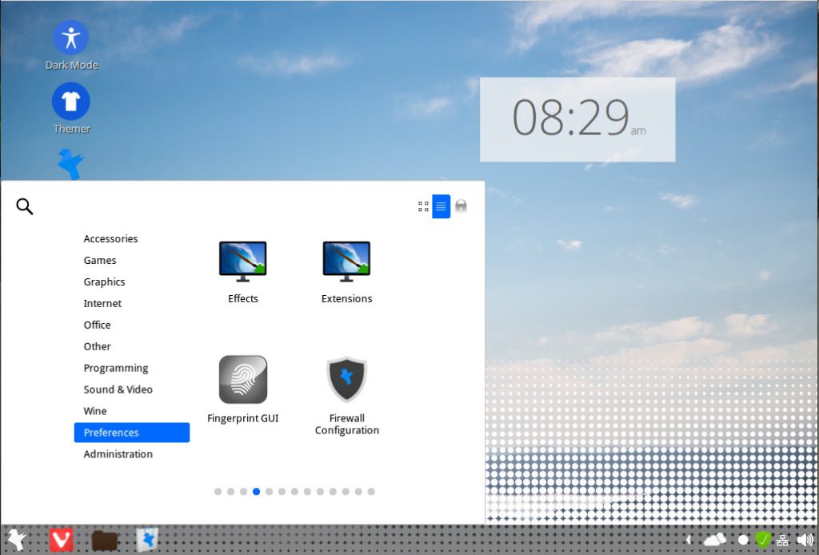Open the file manager folder in taskbar
The height and width of the screenshot is (555, 819).
(106, 541)
